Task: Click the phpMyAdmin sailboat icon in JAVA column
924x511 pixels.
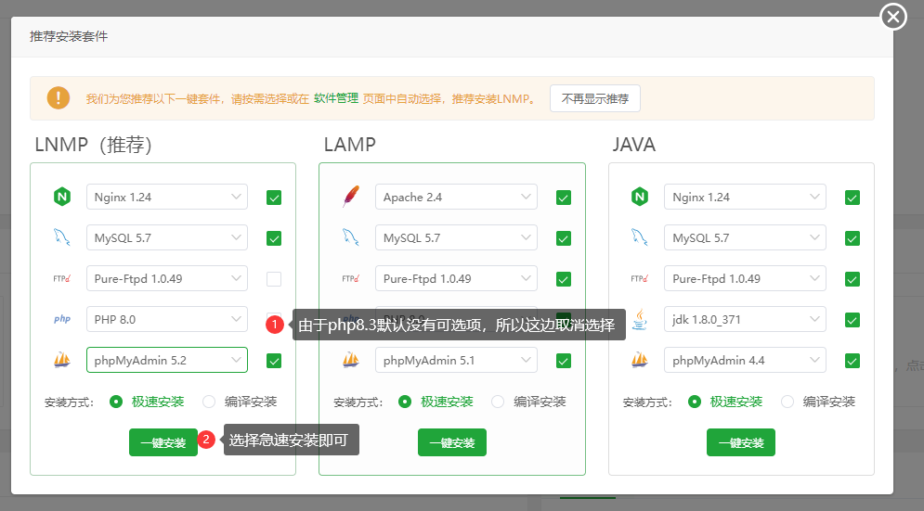Action: click(640, 360)
